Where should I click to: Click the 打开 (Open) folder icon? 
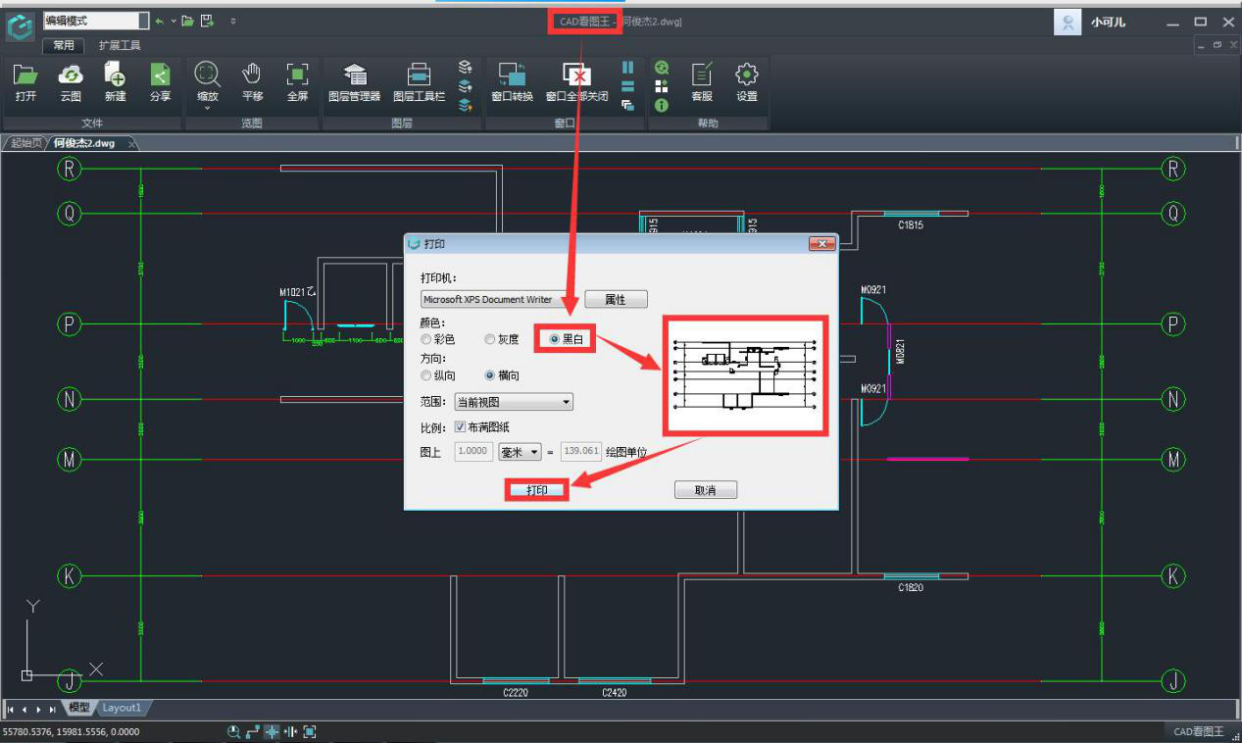coord(25,75)
